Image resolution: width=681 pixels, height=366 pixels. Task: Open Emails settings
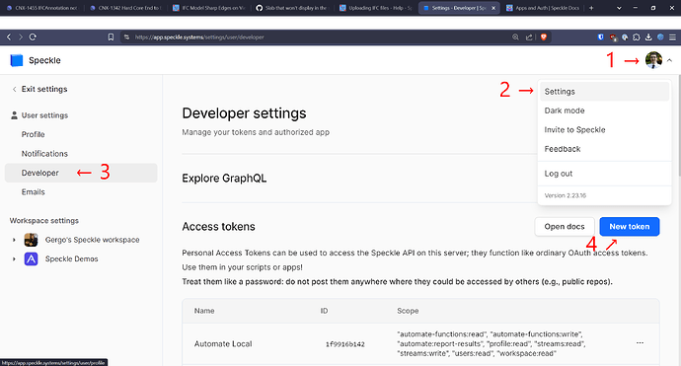33,192
